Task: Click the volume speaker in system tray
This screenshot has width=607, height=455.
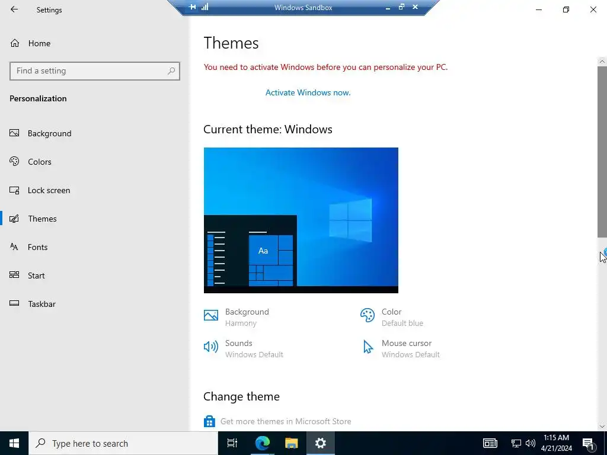Action: coord(531,443)
